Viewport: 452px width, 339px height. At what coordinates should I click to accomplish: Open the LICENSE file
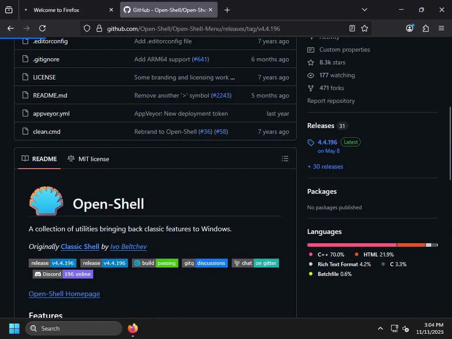45,77
